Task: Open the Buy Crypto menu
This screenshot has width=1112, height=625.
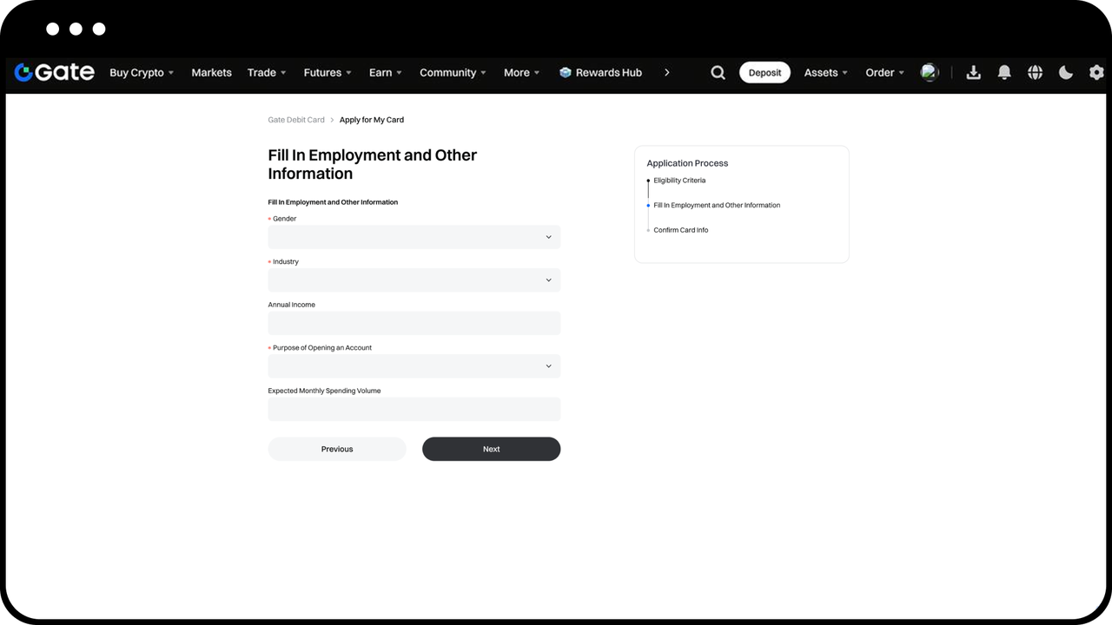Action: (x=142, y=73)
